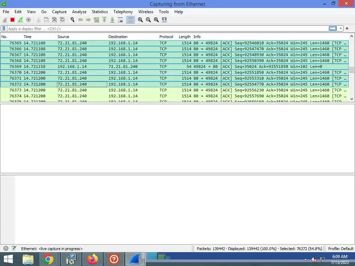
Task: Open capture file properties in status bar
Action: pos(14,248)
